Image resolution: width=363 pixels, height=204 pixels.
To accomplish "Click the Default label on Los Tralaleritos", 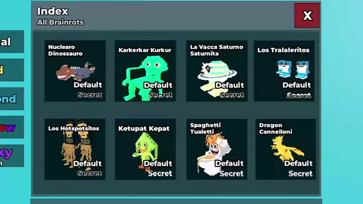I will coord(296,85).
